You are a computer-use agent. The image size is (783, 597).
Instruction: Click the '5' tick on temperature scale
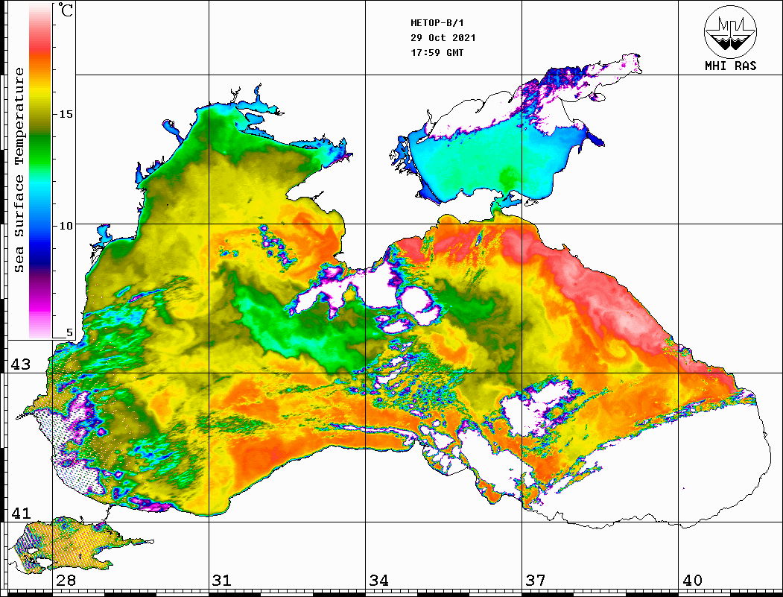click(x=69, y=332)
